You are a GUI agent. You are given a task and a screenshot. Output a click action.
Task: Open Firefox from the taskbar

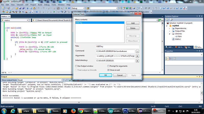[73, 111]
